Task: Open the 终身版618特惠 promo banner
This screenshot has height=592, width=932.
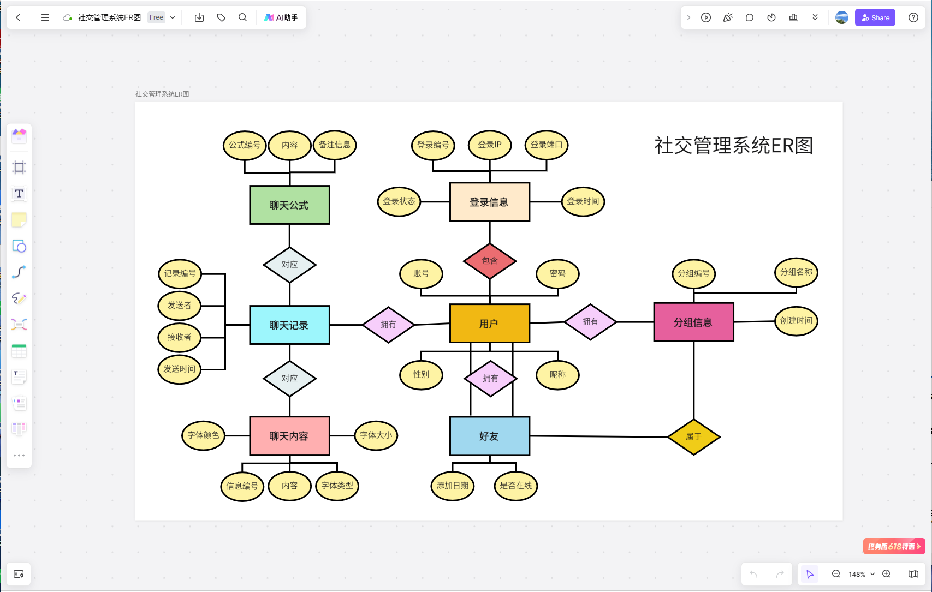Action: pyautogui.click(x=894, y=546)
